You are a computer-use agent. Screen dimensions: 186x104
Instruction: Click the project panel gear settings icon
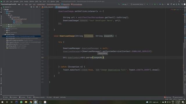coord(37,7)
